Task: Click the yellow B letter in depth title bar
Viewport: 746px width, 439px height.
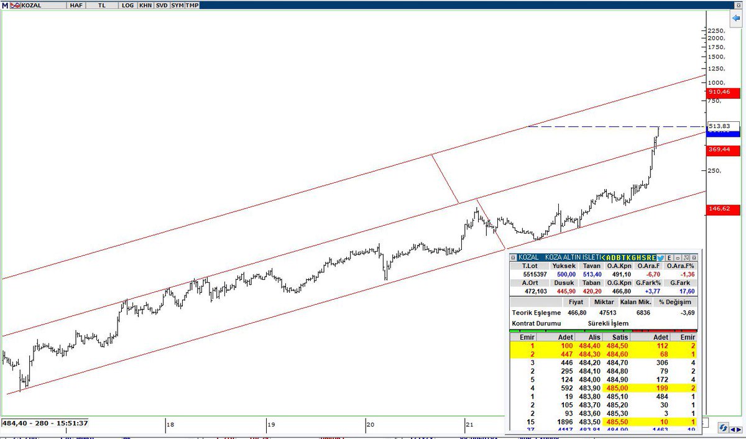Action: [619, 257]
